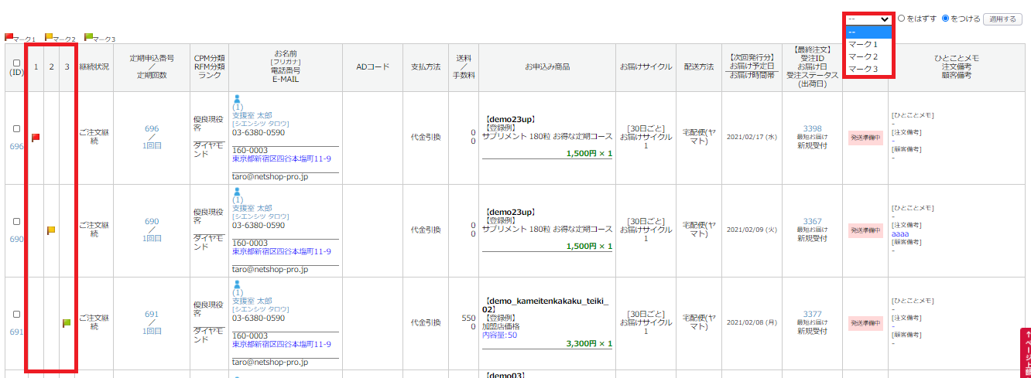Click the green マーク3 legend flag

coord(88,37)
